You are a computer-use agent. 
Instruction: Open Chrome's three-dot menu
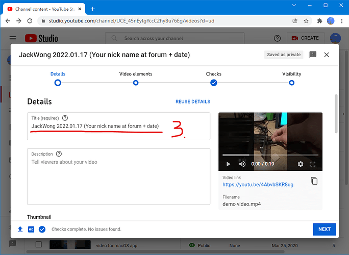pos(342,21)
